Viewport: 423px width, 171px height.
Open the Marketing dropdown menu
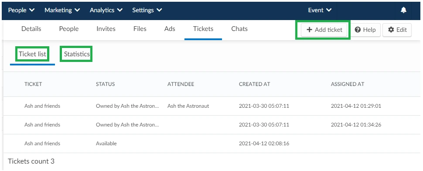pyautogui.click(x=62, y=10)
